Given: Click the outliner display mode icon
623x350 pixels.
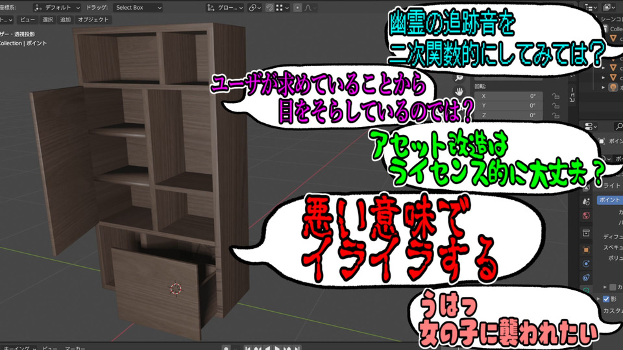Looking at the screenshot, I should 609,7.
